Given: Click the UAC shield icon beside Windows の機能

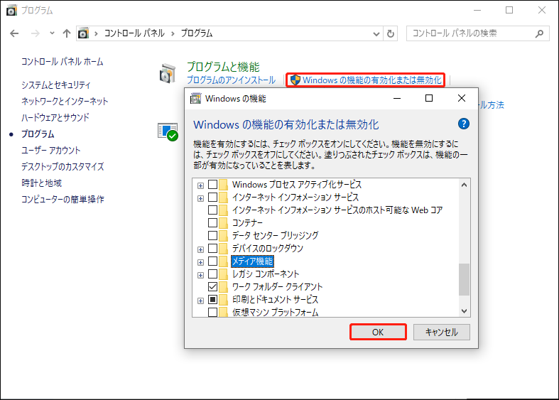Looking at the screenshot, I should click(295, 80).
